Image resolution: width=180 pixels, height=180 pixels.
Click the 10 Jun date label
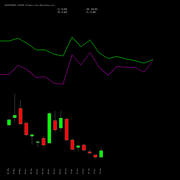[x=66, y=171]
